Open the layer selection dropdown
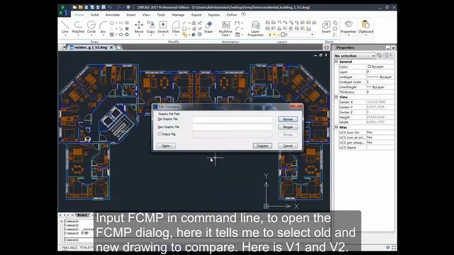454x255 pixels. pyautogui.click(x=312, y=35)
